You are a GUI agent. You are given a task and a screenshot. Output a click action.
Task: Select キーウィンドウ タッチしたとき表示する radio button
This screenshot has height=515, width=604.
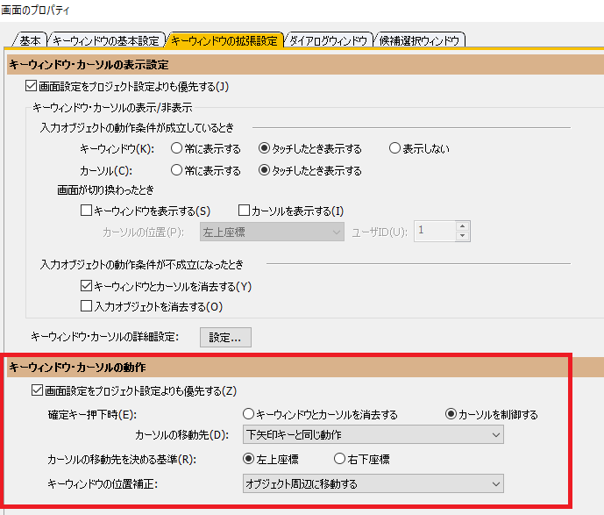click(x=264, y=148)
